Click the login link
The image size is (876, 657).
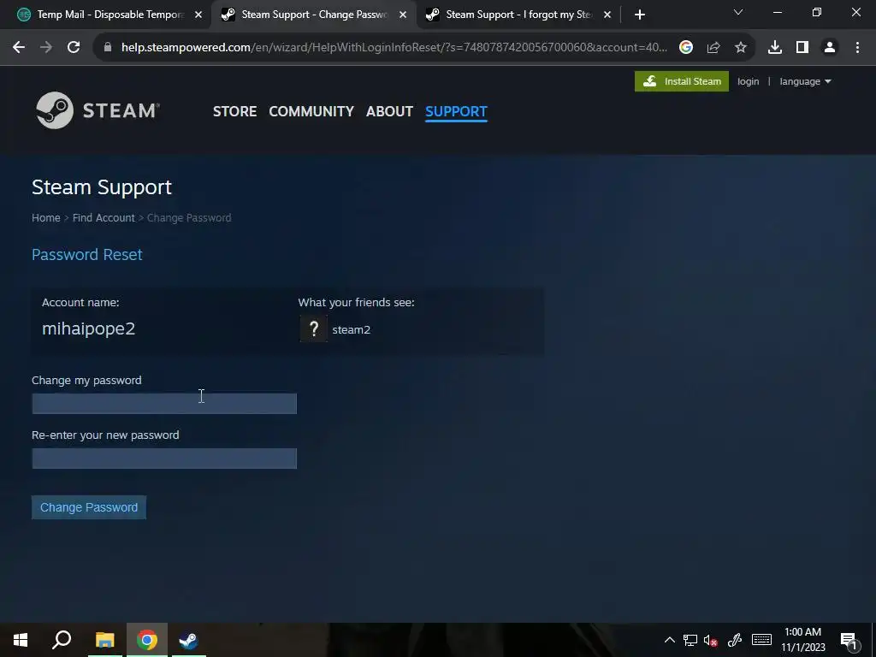point(748,81)
